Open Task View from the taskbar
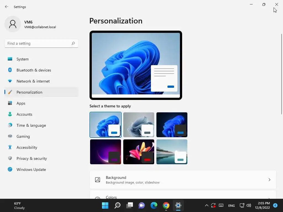Image resolution: width=283 pixels, height=212 pixels. click(129, 205)
